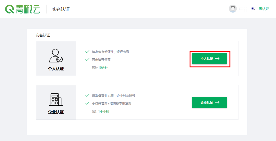
Task: Click the 实名认证 header title
Action: tap(61, 9)
